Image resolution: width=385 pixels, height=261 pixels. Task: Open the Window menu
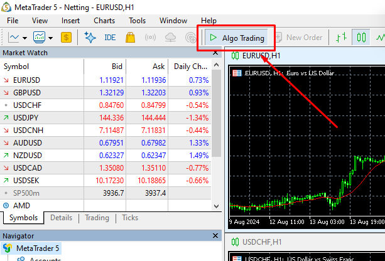(173, 21)
